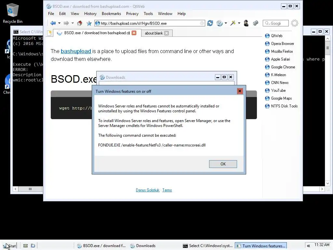Open the View menu
This screenshot has width=333, height=250.
point(75,14)
